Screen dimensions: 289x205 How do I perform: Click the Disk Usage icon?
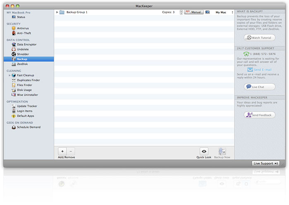pyautogui.click(x=14, y=90)
